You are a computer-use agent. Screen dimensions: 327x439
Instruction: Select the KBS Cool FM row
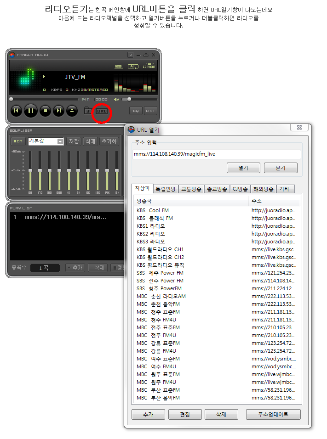click(x=217, y=210)
